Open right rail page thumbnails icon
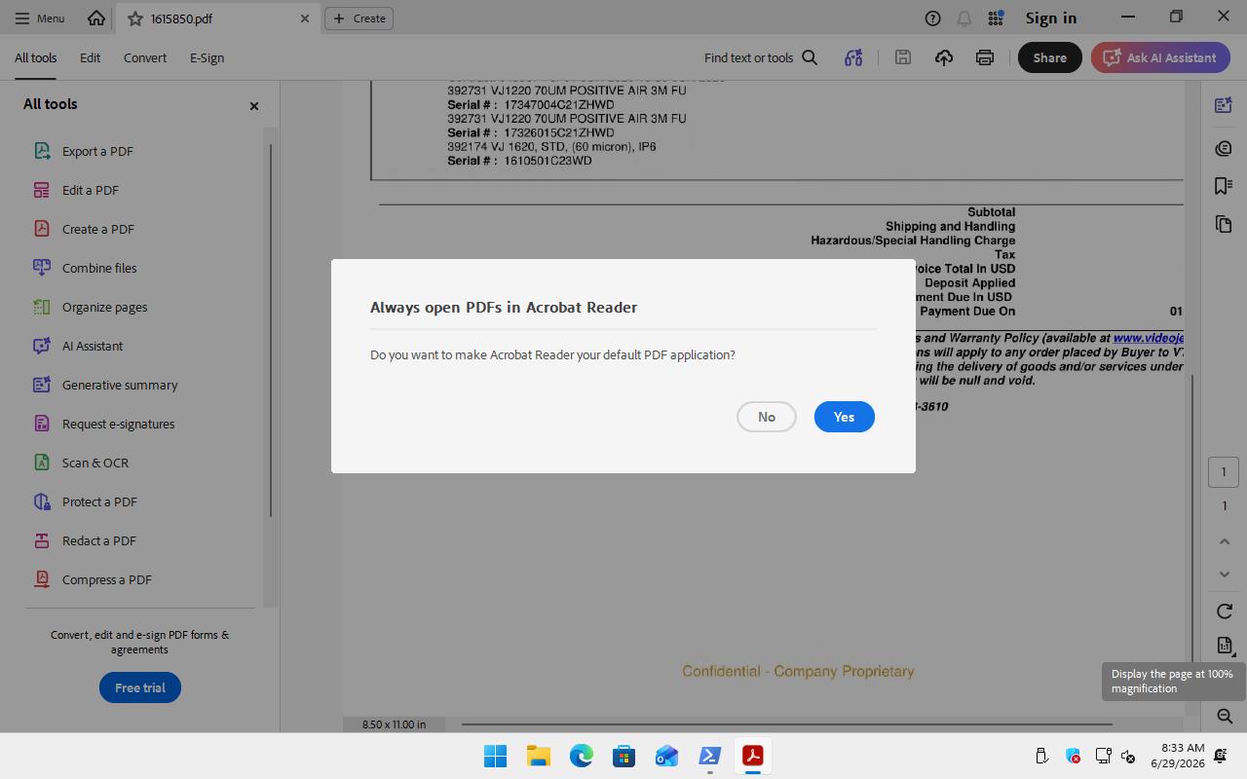Screen dimensions: 1247x779 (1224, 224)
